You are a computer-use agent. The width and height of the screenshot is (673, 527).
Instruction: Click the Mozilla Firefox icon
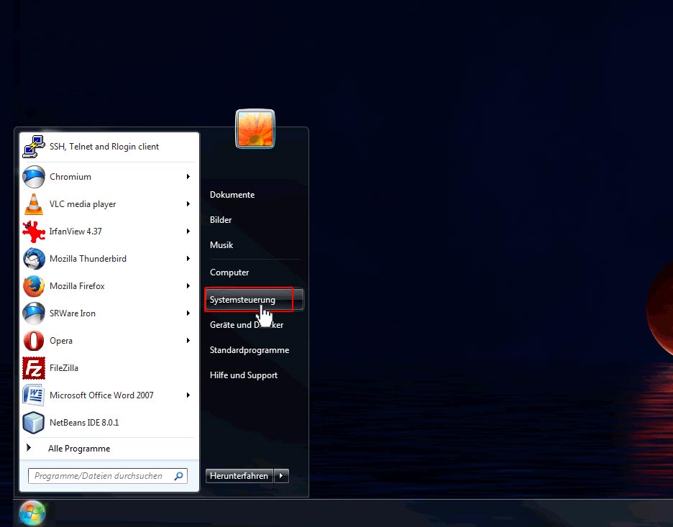(34, 286)
